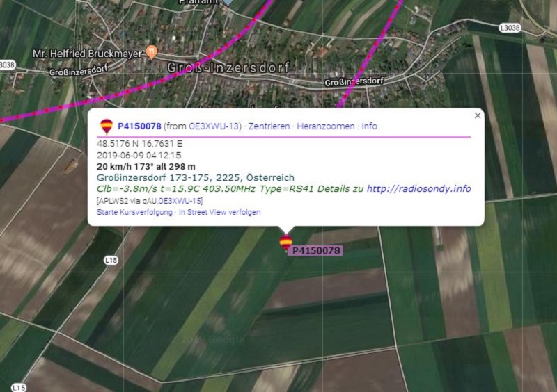Click the P4150078 label beside the marker

coord(315,250)
